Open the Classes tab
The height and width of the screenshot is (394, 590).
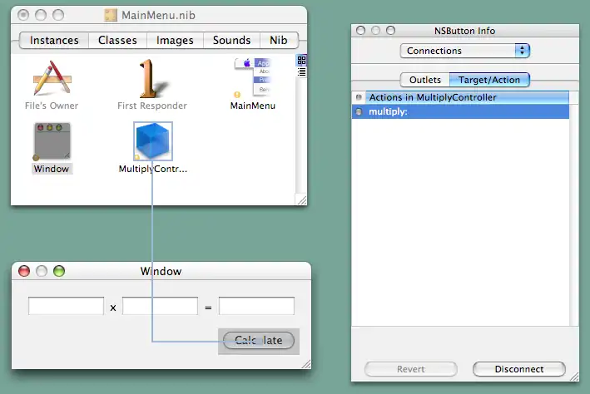(x=117, y=40)
